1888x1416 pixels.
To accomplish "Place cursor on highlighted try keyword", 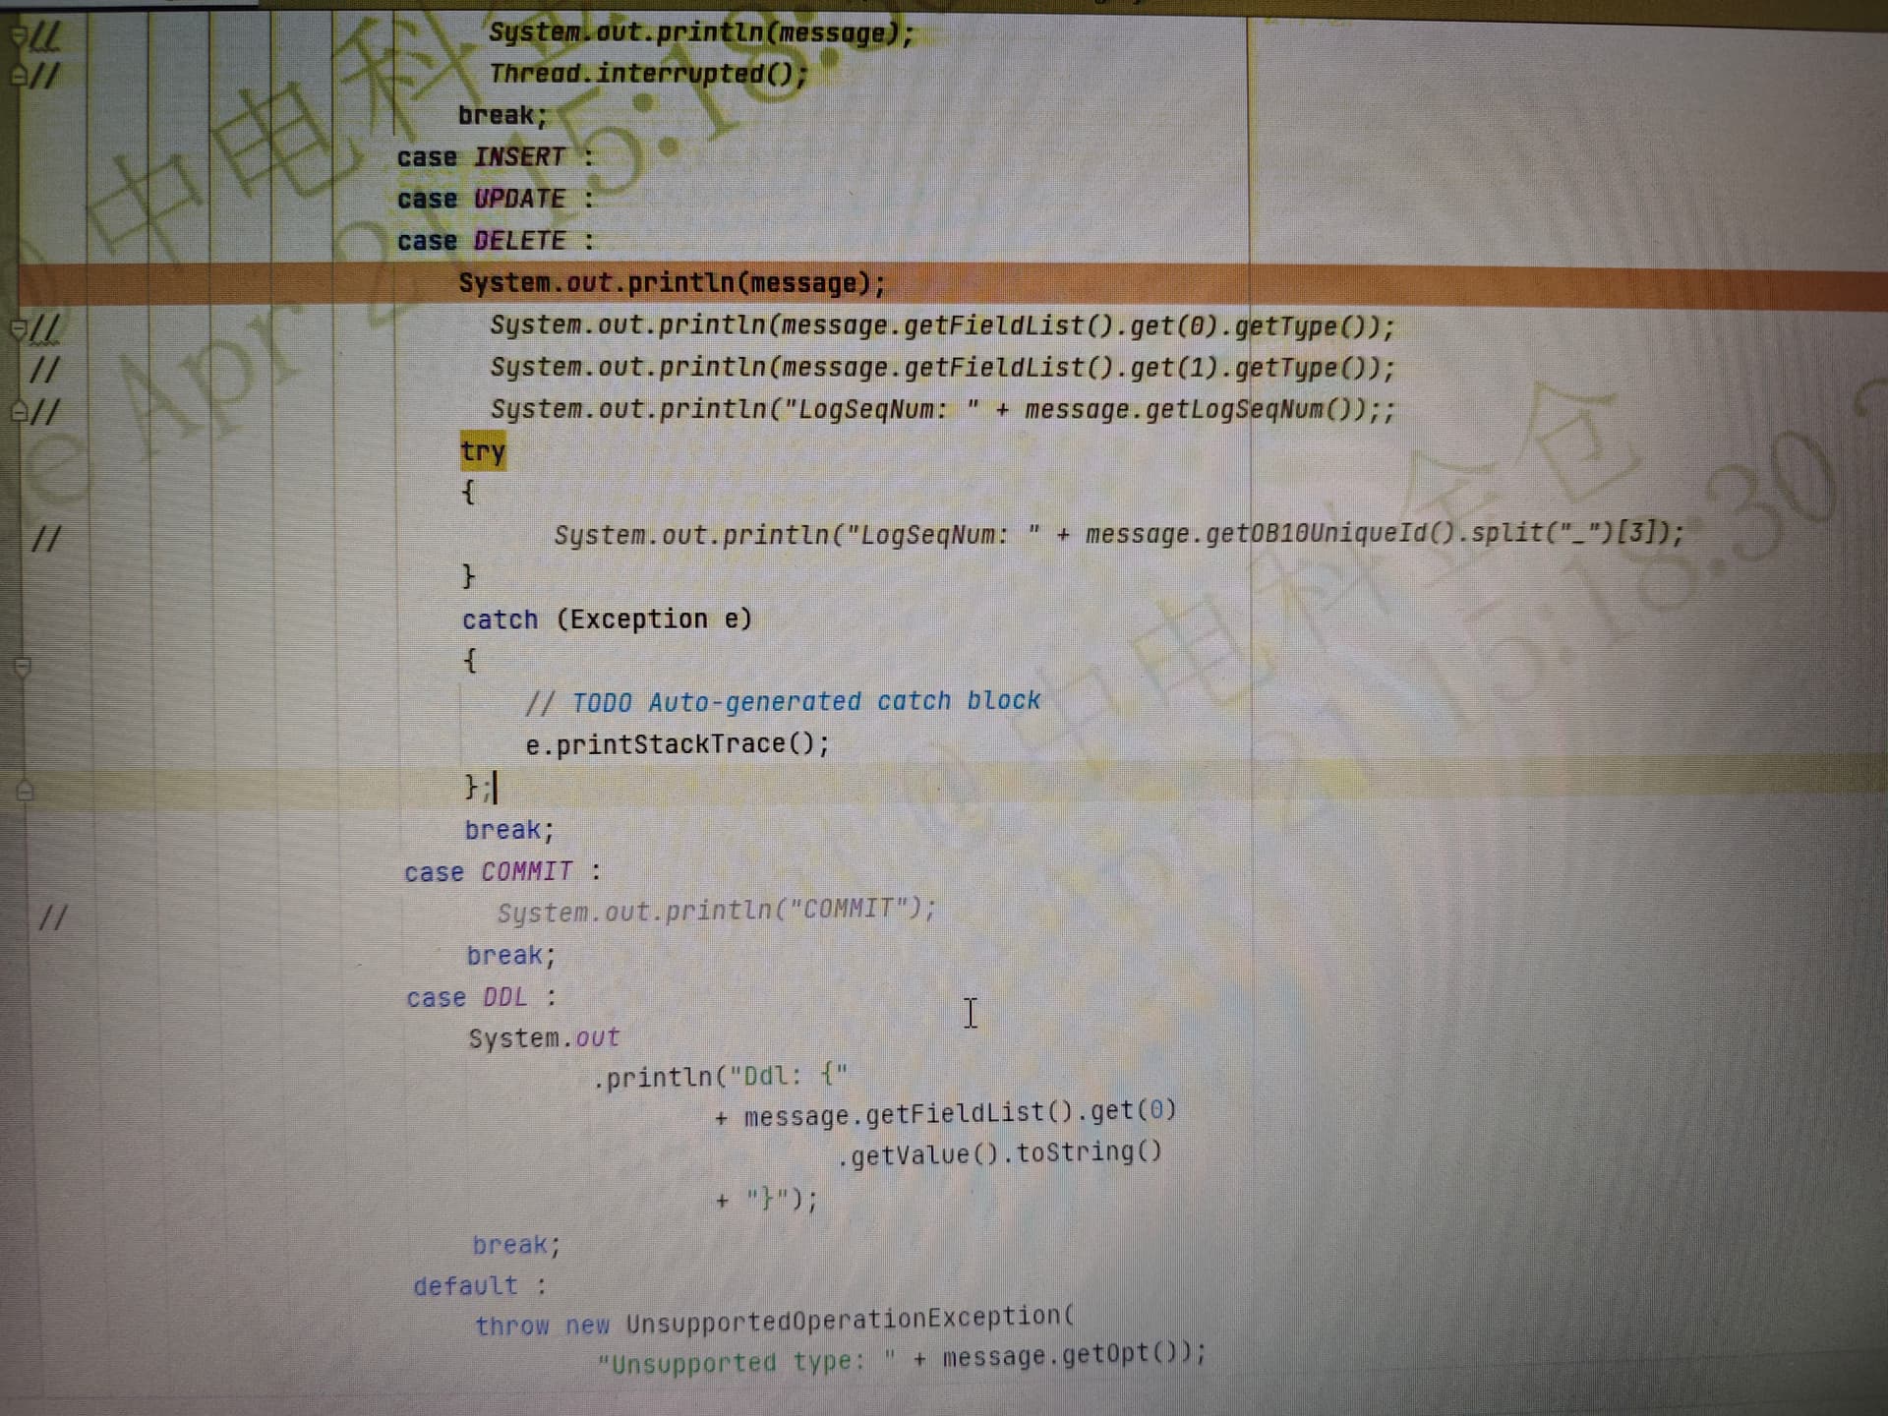I will pos(483,451).
